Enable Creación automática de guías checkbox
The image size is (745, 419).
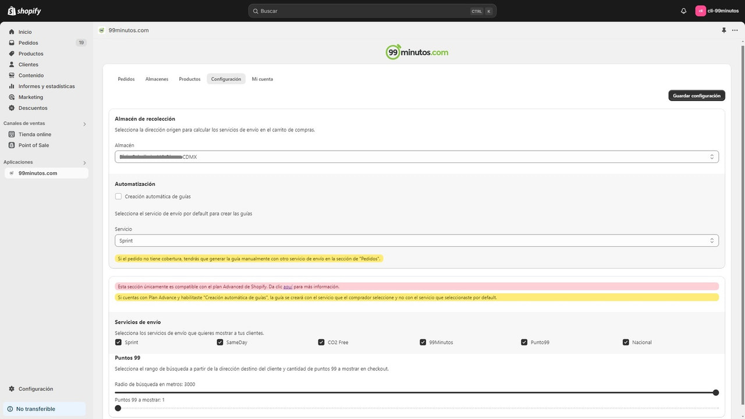pyautogui.click(x=118, y=197)
